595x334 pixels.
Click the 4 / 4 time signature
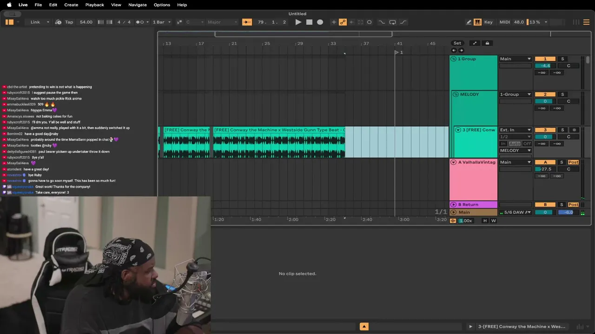pos(124,22)
